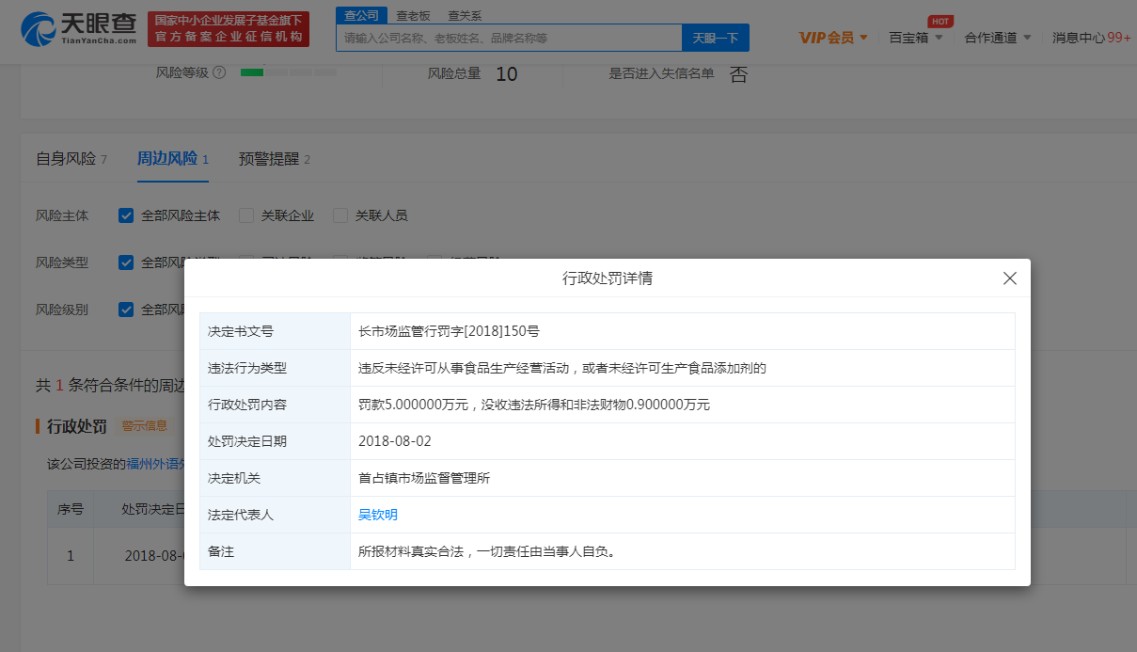Click the TianYanCha logo

tap(79, 28)
